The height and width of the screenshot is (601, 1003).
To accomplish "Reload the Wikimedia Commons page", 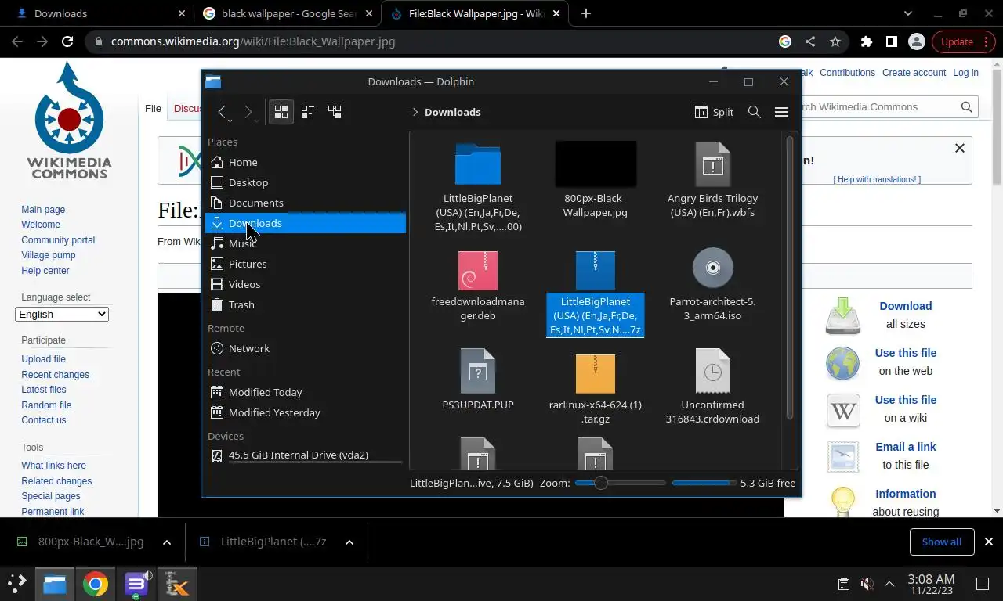I will [x=67, y=41].
